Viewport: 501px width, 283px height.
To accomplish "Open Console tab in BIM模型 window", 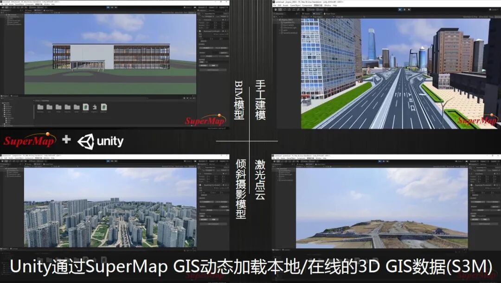I will point(14,96).
